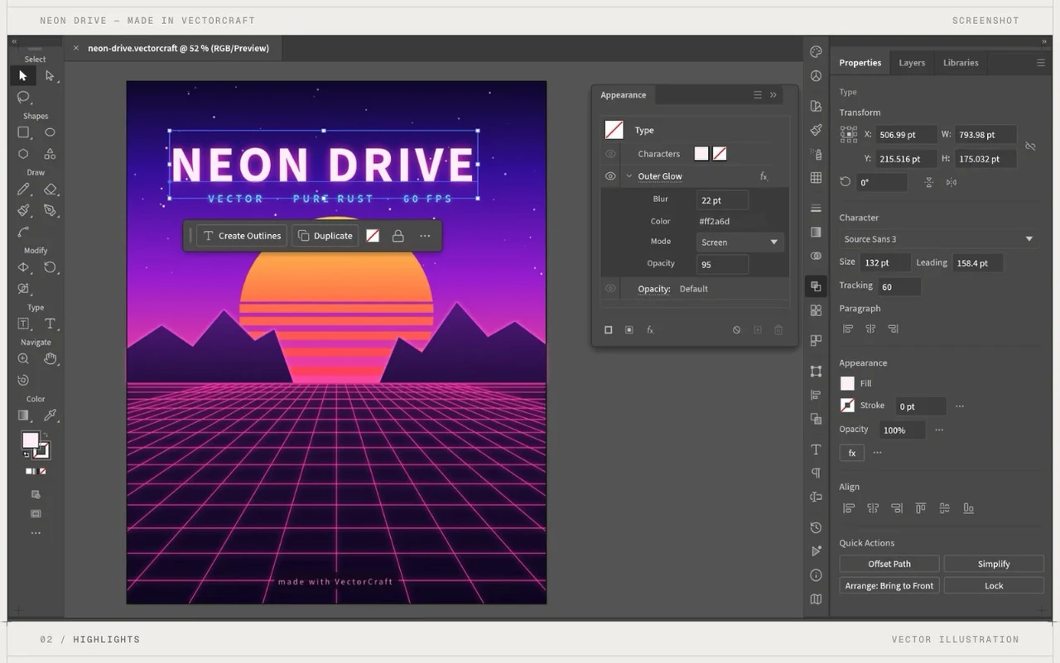Image resolution: width=1060 pixels, height=663 pixels.
Task: Select the Curvature tool
Action: point(23,233)
